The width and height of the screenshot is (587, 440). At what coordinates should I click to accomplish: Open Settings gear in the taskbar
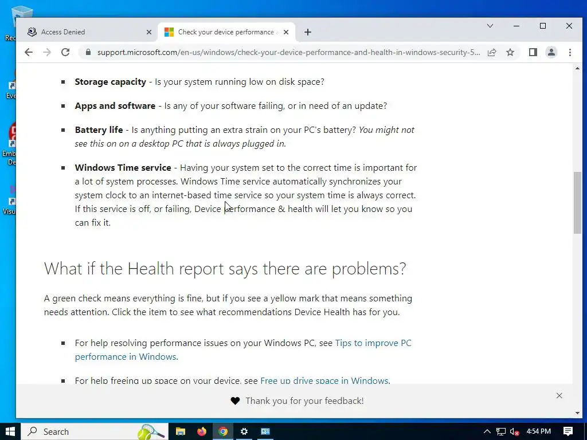pos(244,431)
